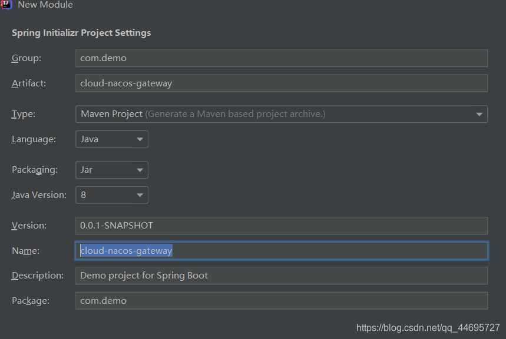Click the Description label
Viewport: 506px width, 339px height.
click(38, 276)
